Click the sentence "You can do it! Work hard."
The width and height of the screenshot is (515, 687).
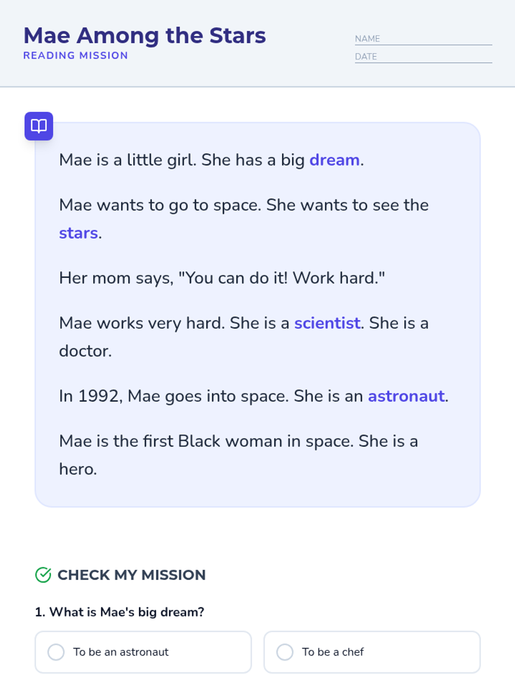[x=282, y=278]
